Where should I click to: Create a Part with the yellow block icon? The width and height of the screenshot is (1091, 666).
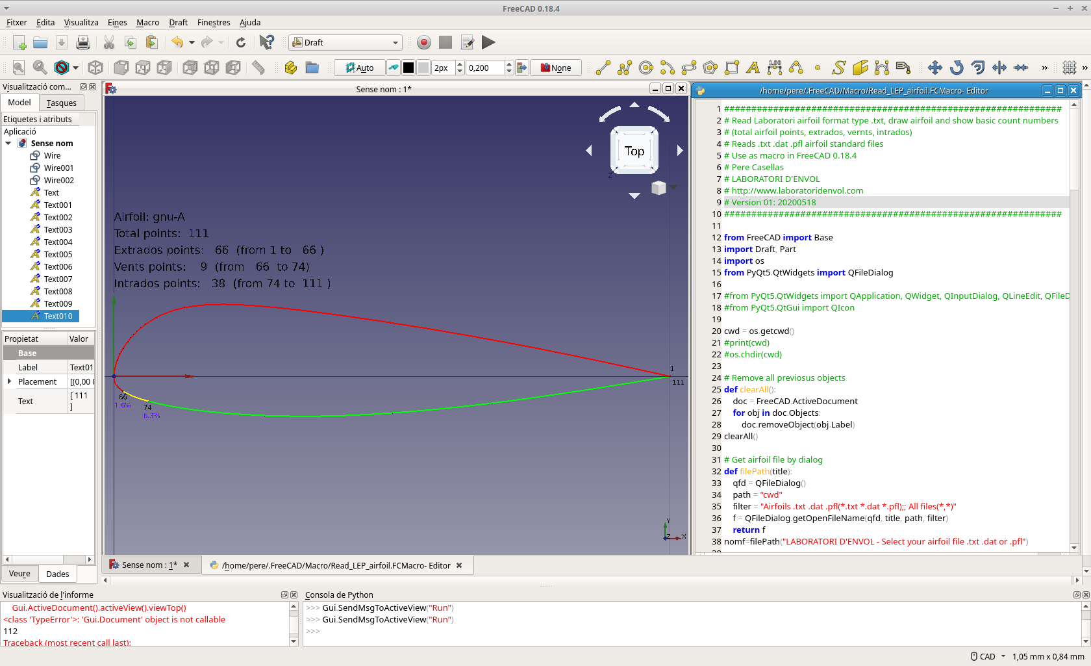[290, 68]
